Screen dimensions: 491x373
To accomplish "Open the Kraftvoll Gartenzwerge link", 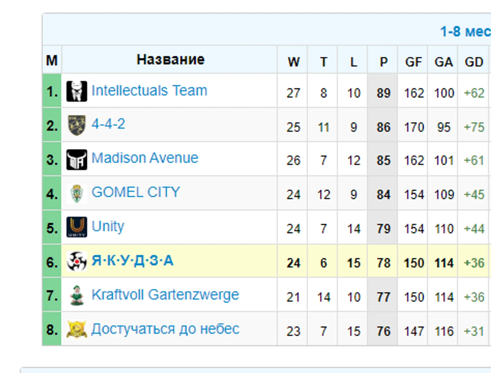I will [x=165, y=294].
